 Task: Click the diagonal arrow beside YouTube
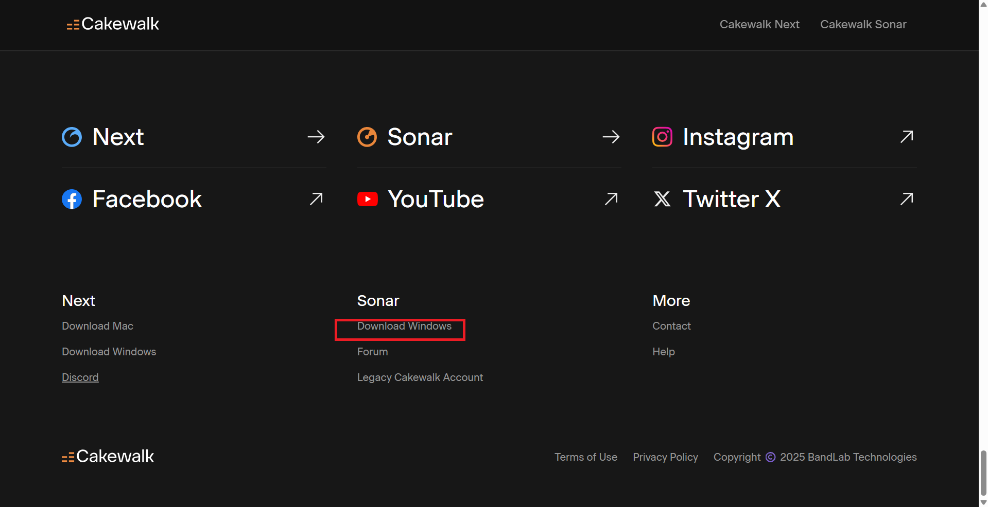coord(611,199)
